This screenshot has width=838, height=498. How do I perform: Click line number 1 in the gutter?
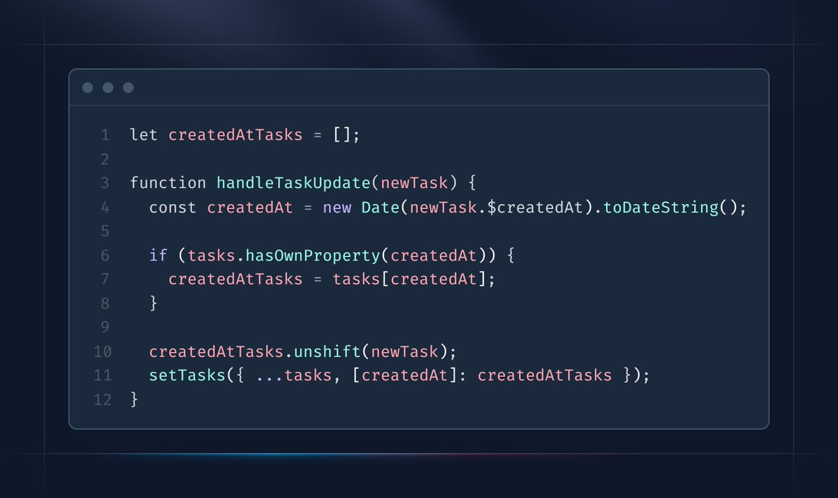click(105, 135)
